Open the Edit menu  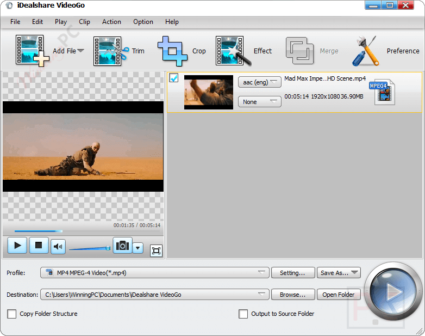tap(37, 22)
